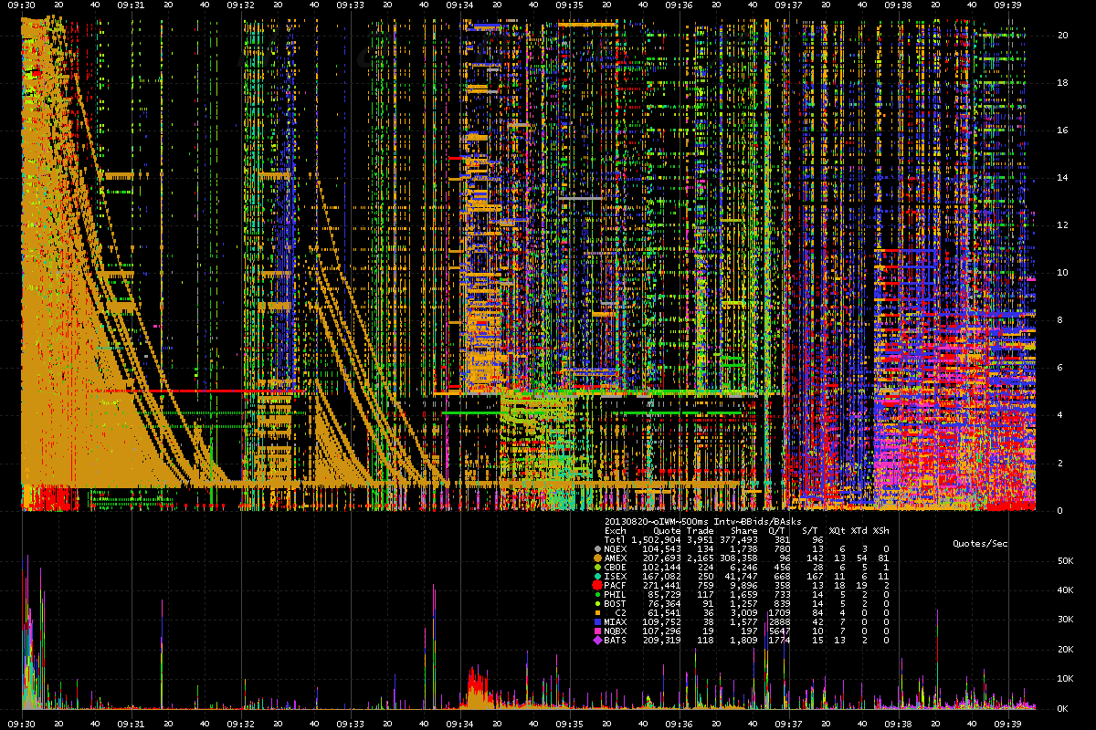Select the Share column header
This screenshot has width=1096, height=730.
[743, 530]
